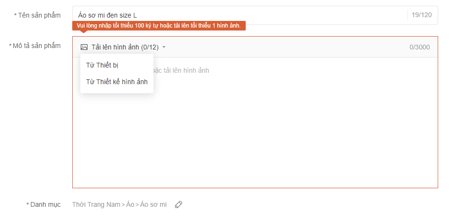Focus the Tên sản phẩm input field

point(238,15)
